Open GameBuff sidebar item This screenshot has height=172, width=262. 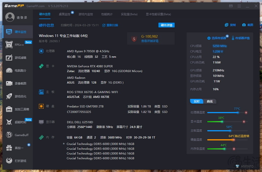(x=18, y=135)
